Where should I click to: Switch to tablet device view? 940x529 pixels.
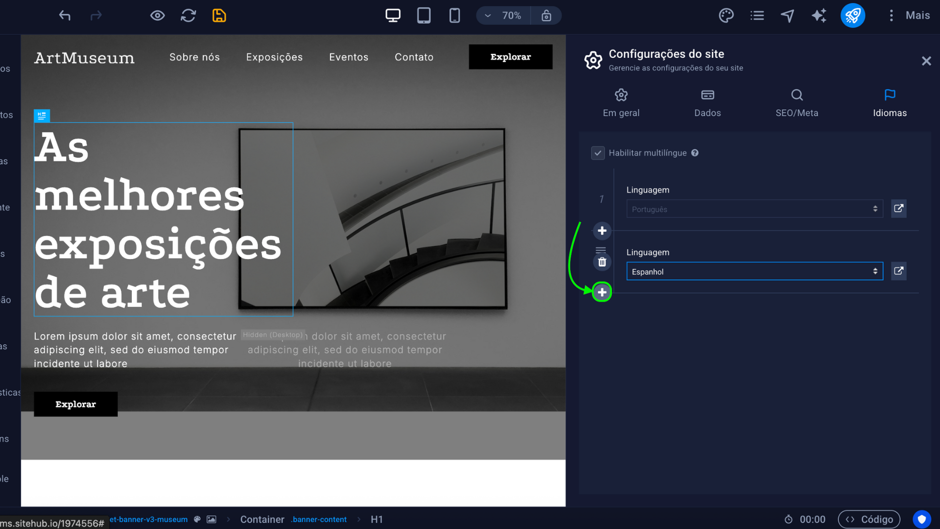(424, 16)
